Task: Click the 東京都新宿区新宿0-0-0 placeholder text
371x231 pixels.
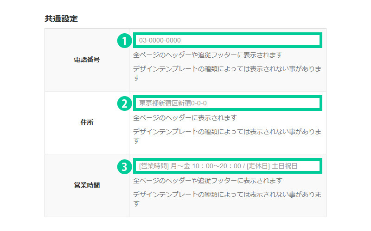Action: coord(173,103)
